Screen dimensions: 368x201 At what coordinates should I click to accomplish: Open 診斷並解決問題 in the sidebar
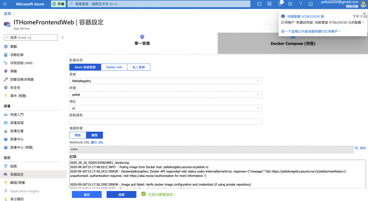22,79
